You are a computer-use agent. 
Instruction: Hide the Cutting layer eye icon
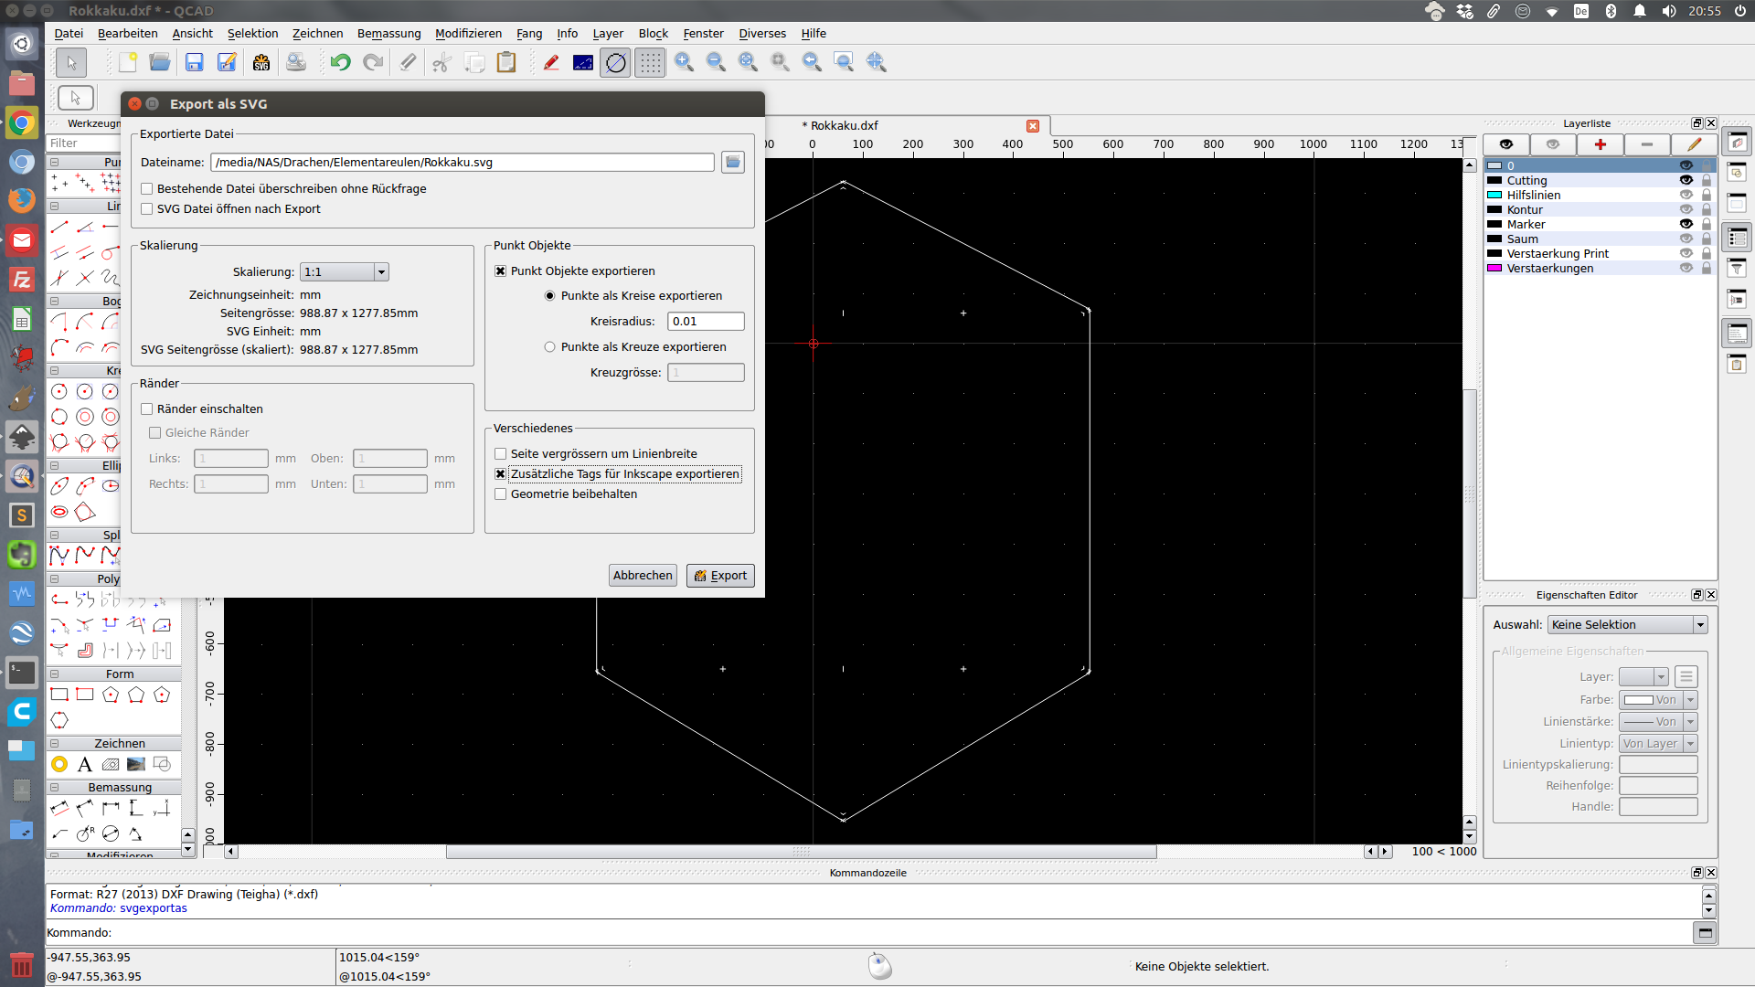coord(1686,180)
